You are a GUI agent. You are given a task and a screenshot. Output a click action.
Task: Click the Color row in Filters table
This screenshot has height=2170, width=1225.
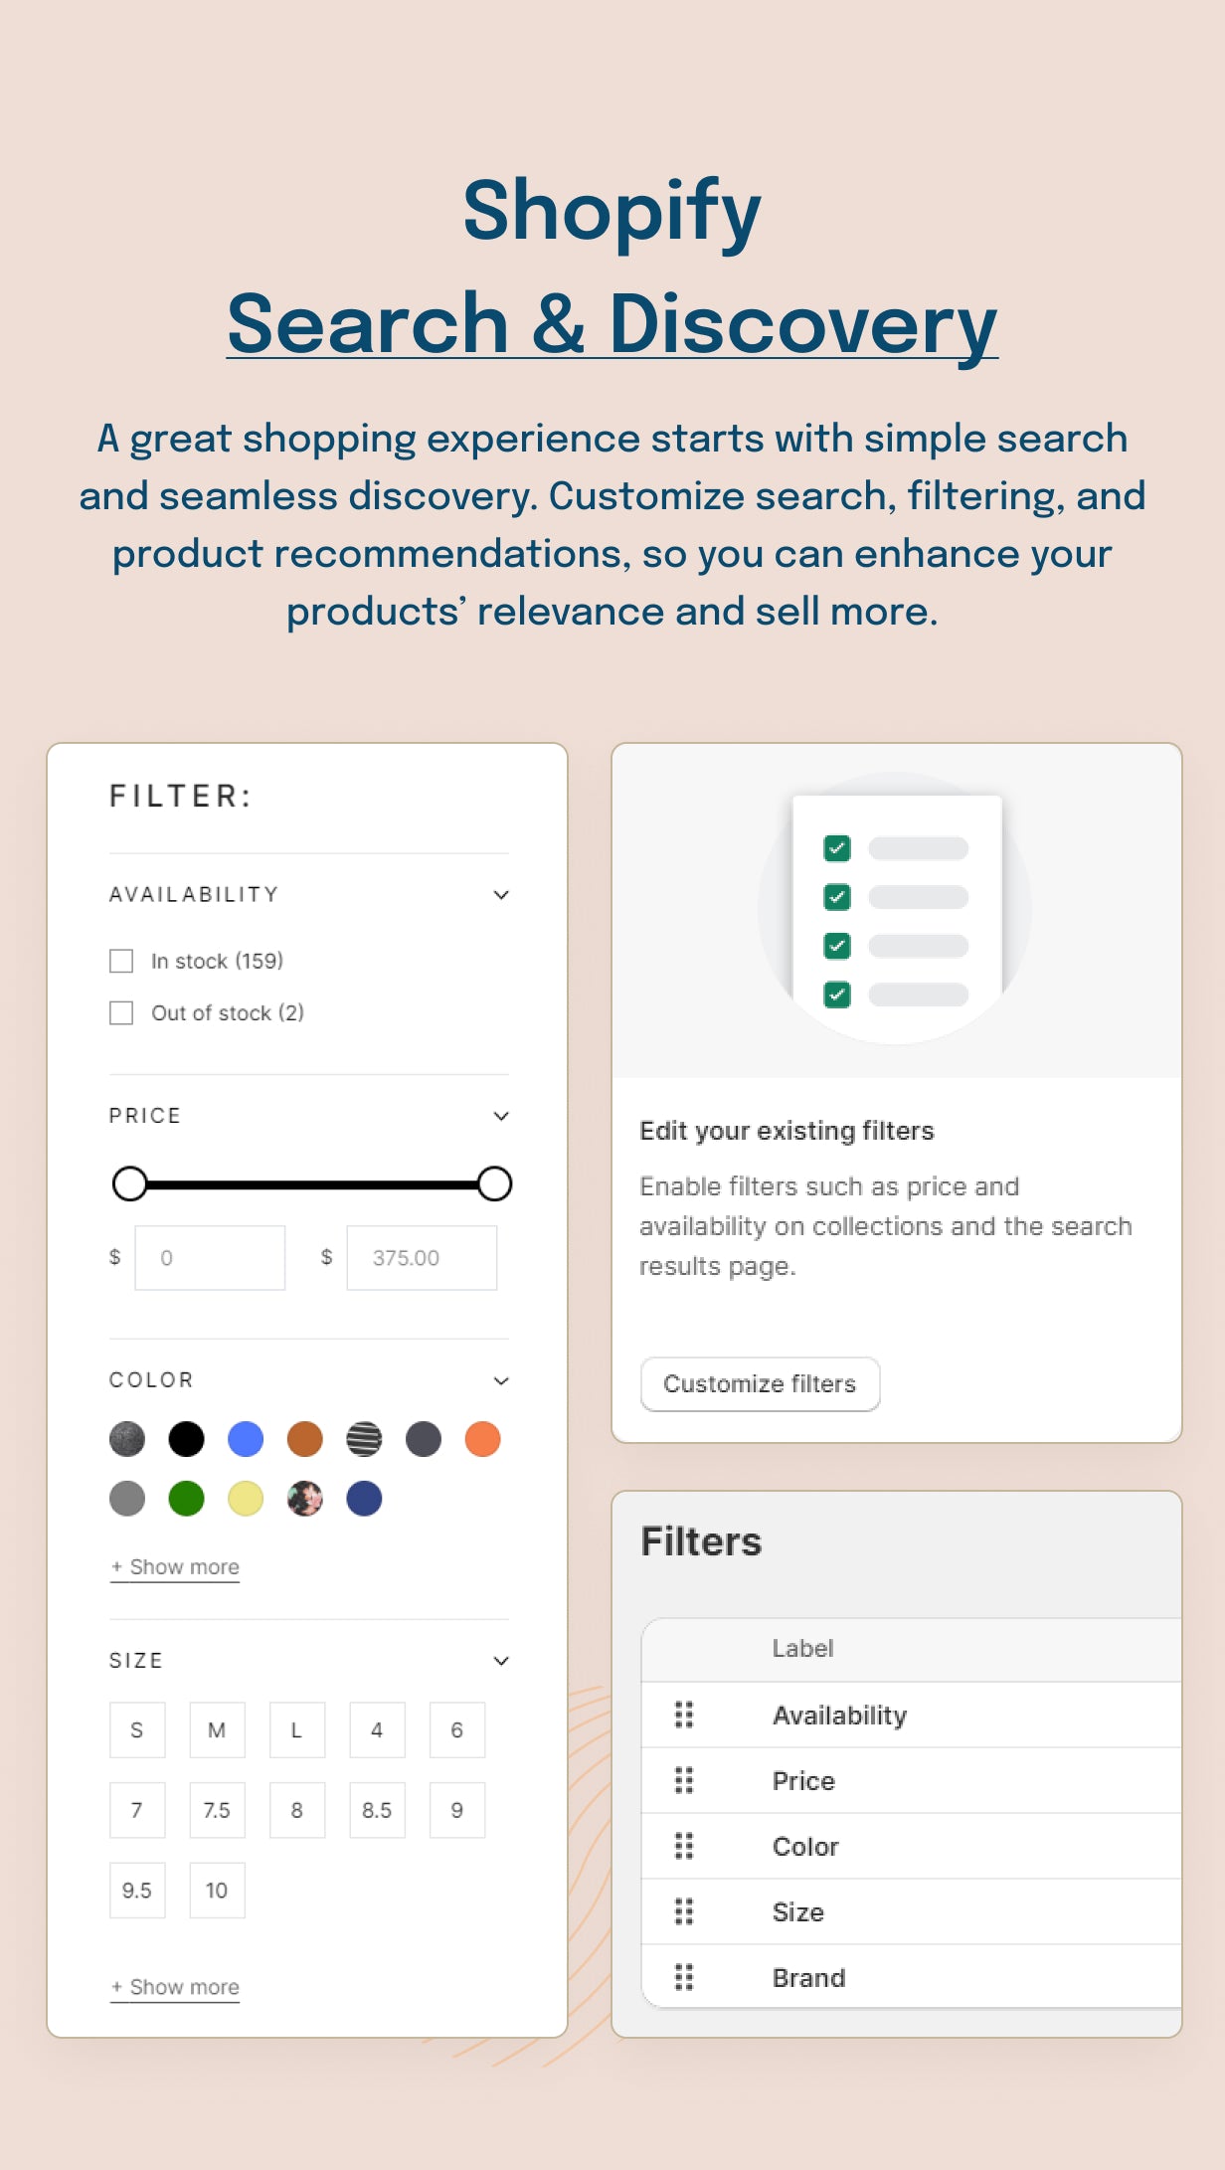(x=911, y=1846)
